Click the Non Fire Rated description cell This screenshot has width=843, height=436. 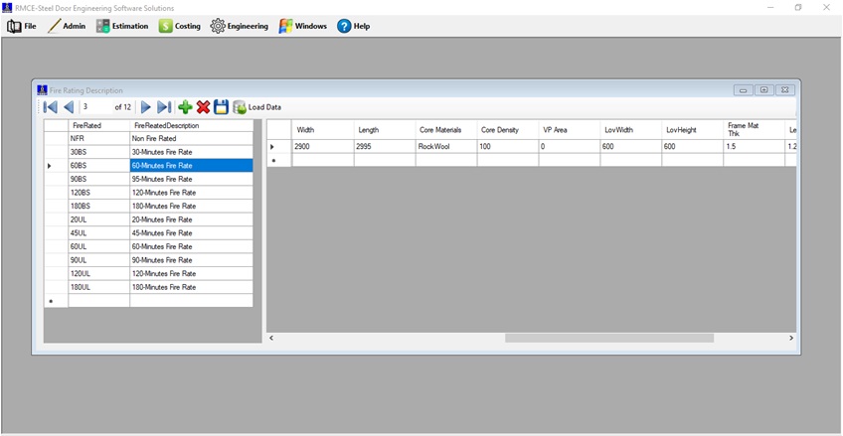pyautogui.click(x=191, y=138)
